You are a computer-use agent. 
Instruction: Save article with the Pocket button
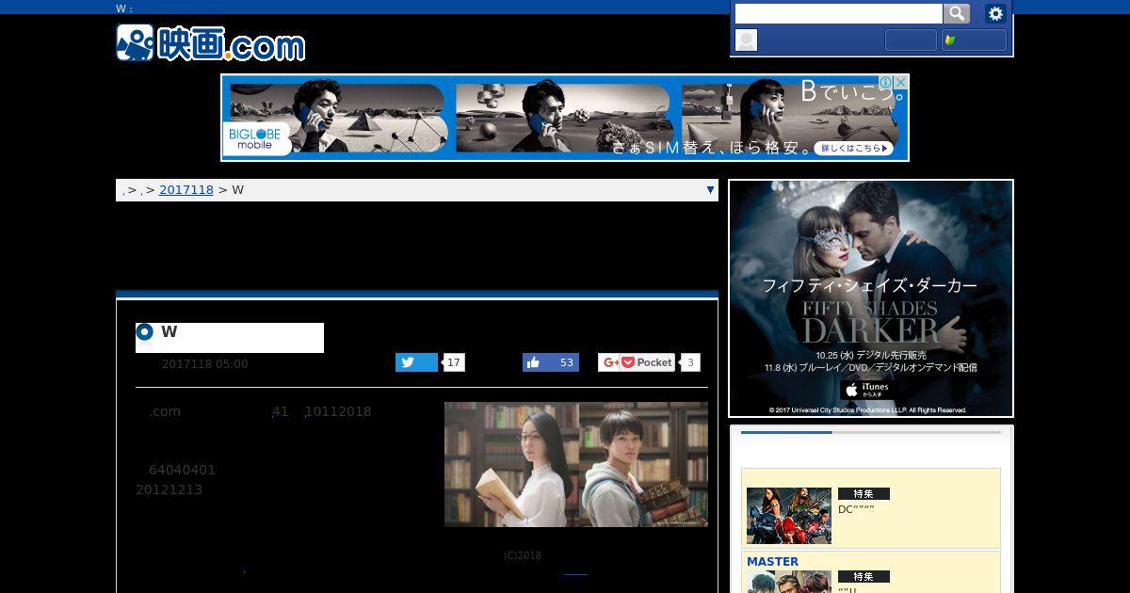pos(647,362)
